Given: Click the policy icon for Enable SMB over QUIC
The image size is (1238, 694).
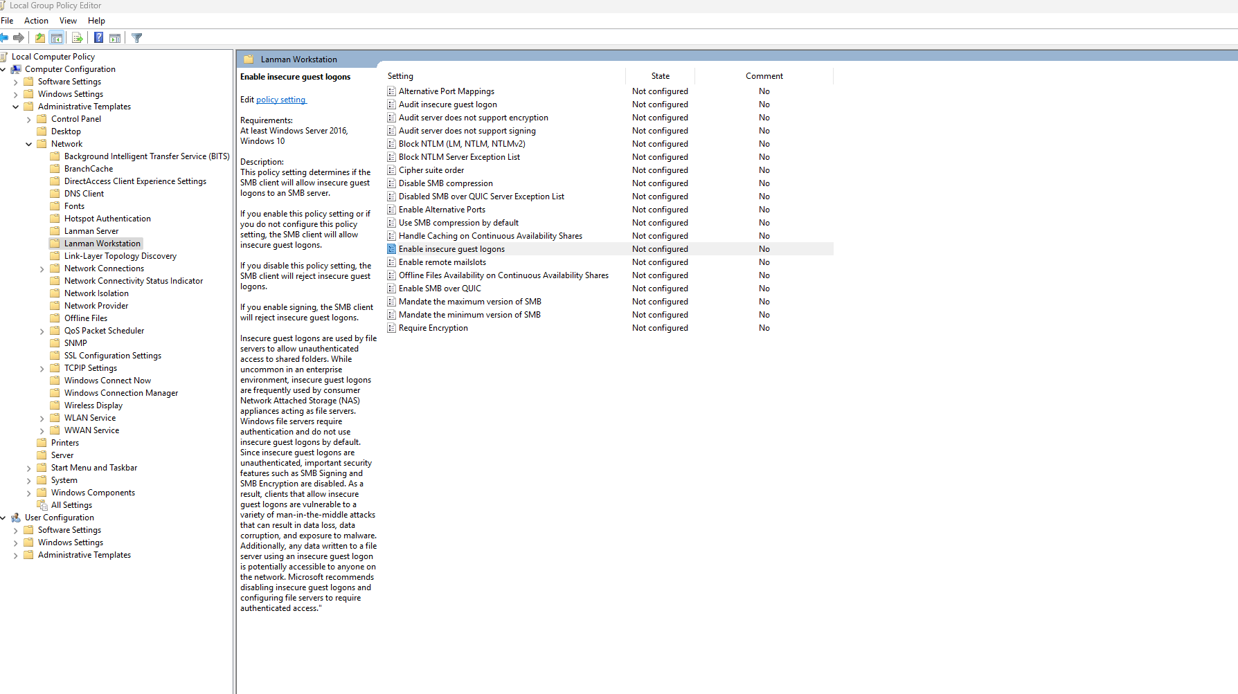Looking at the screenshot, I should point(392,289).
